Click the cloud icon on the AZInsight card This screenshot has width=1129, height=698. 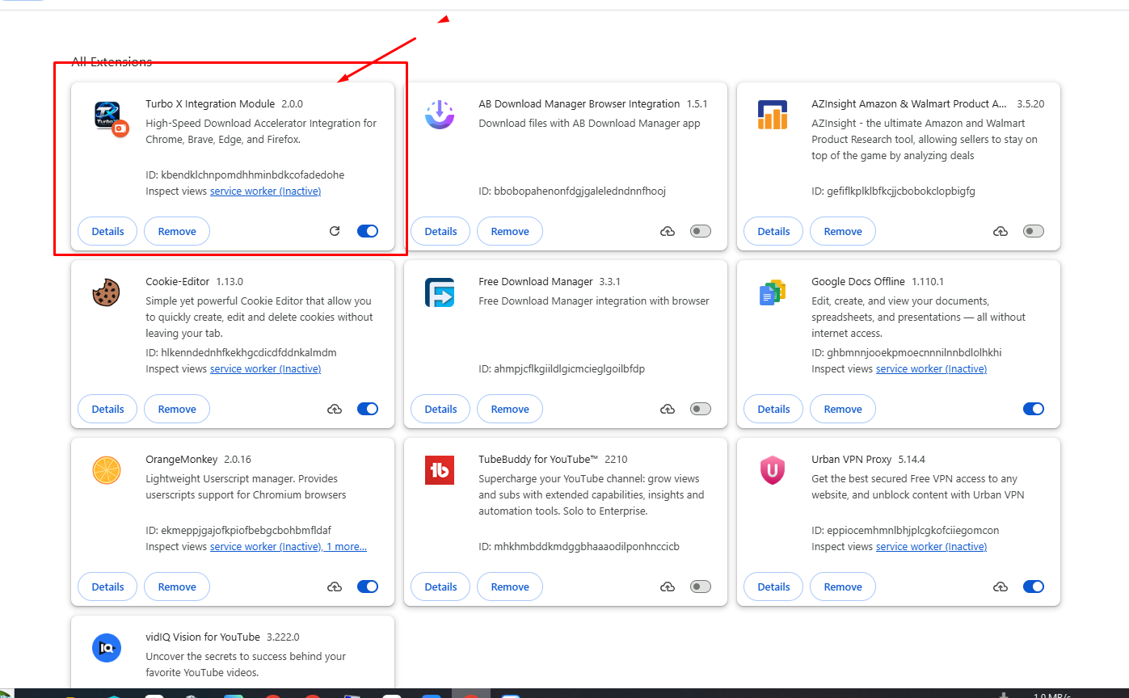click(x=1001, y=231)
